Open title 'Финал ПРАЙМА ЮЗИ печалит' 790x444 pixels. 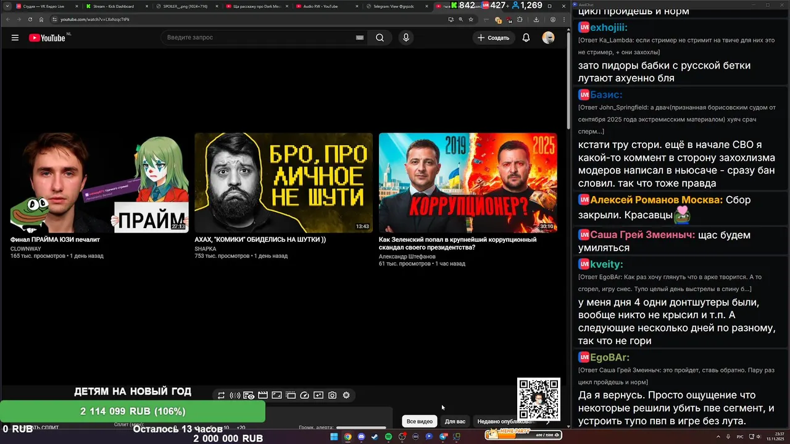[55, 239]
